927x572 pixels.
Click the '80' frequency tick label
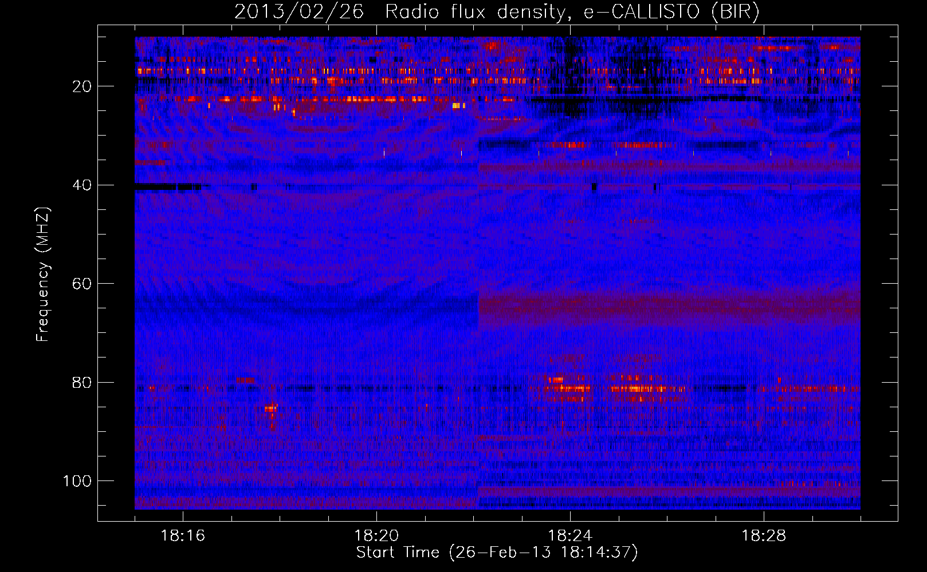tap(83, 383)
